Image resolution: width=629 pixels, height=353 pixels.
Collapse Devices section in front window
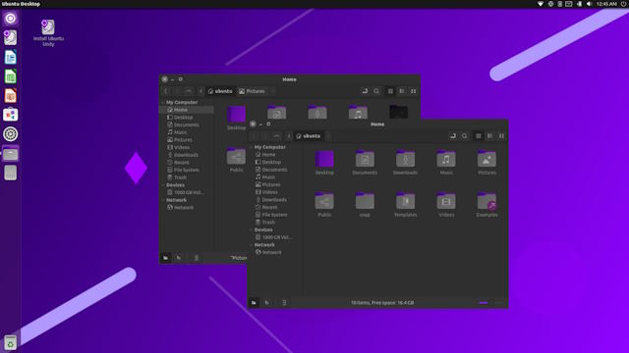252,230
